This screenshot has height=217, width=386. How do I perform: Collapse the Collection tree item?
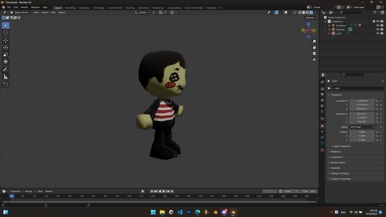pos(325,21)
